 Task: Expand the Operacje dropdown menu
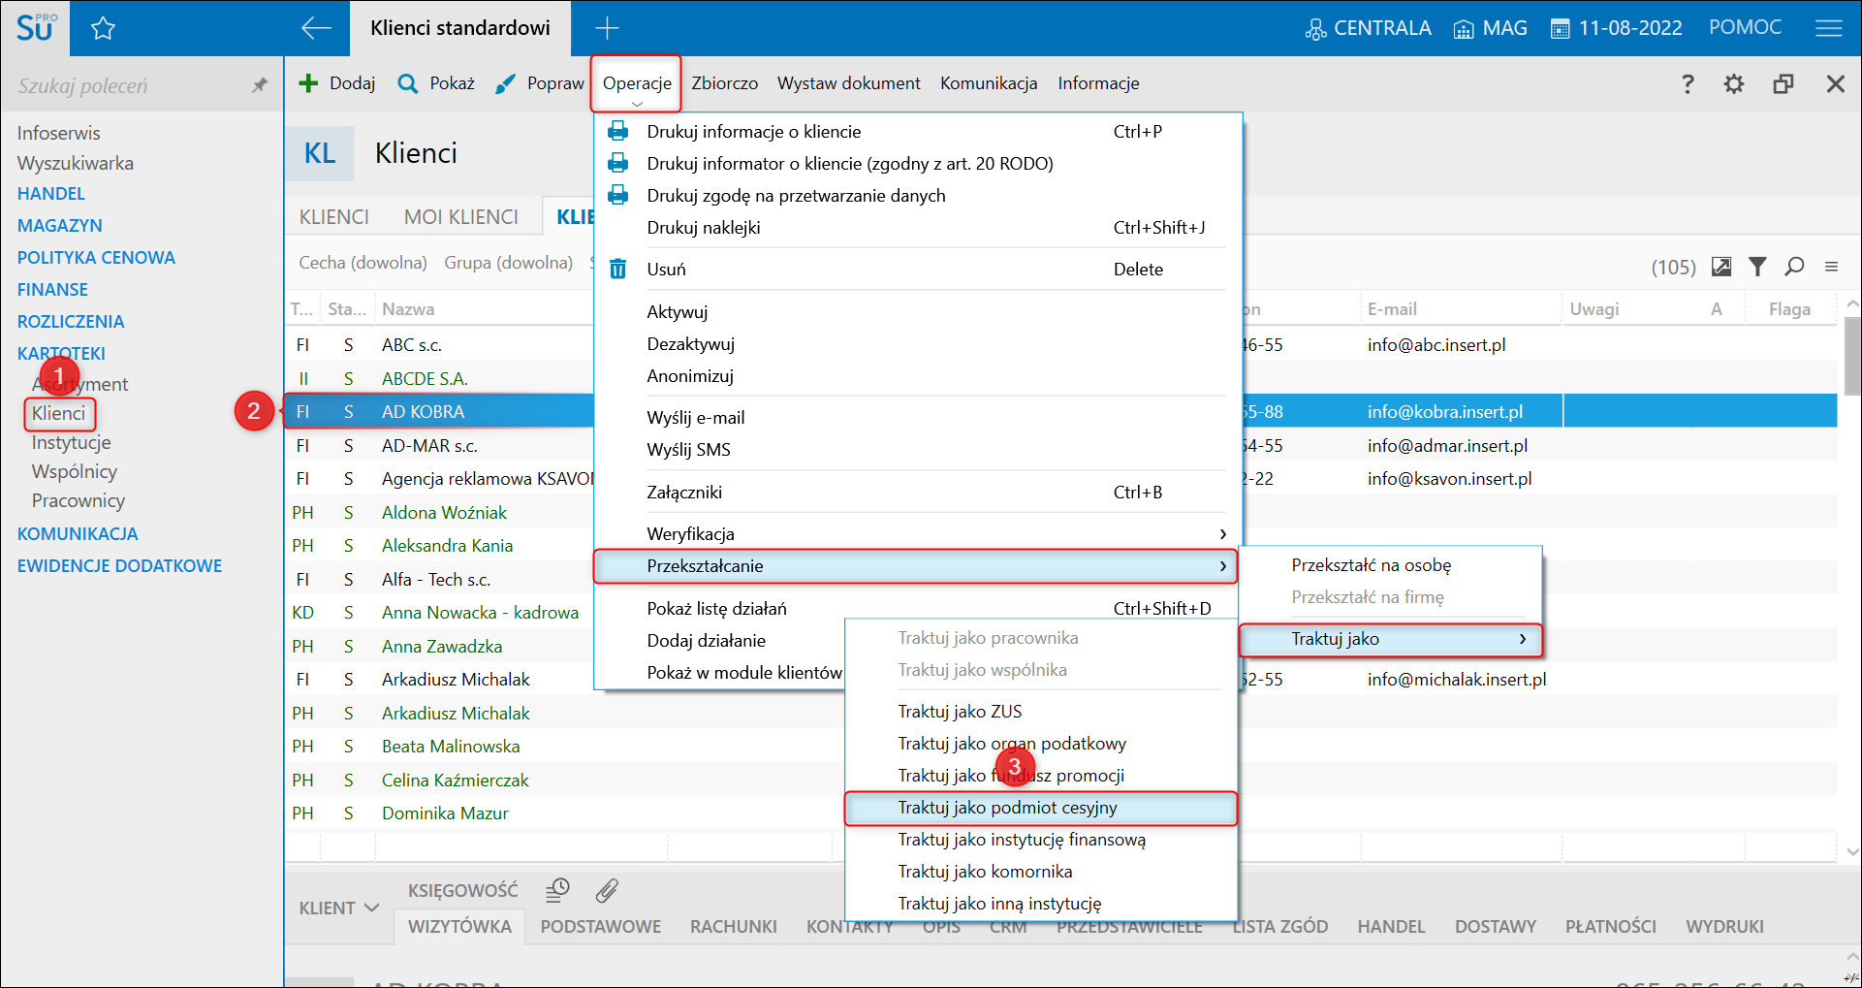coord(637,83)
